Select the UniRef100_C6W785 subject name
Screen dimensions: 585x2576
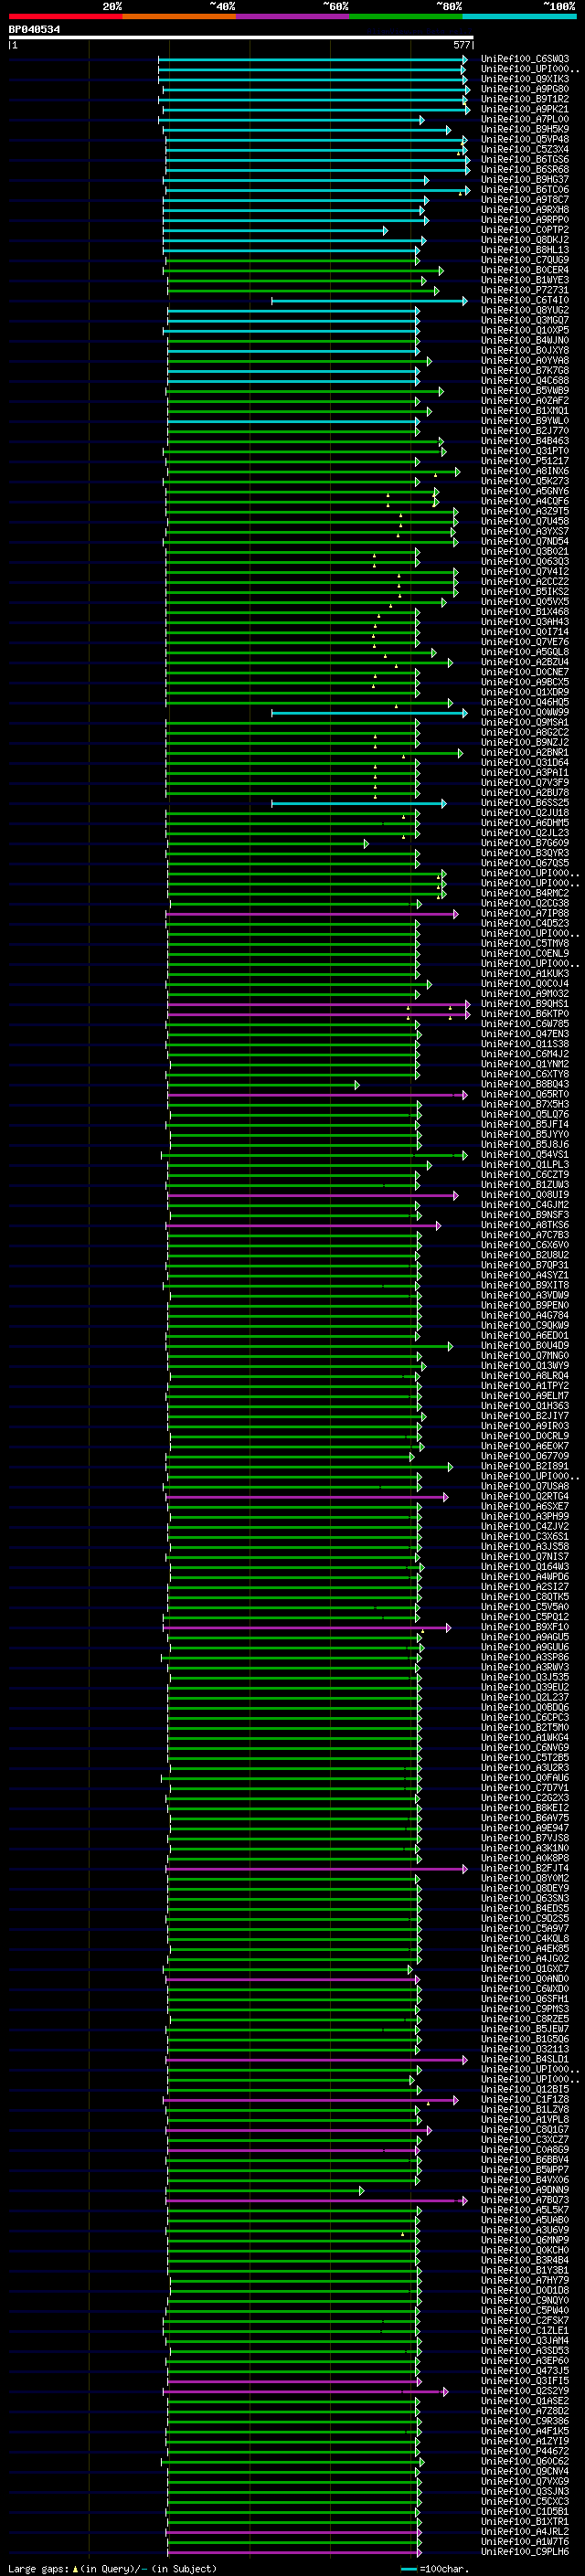coord(525,1024)
